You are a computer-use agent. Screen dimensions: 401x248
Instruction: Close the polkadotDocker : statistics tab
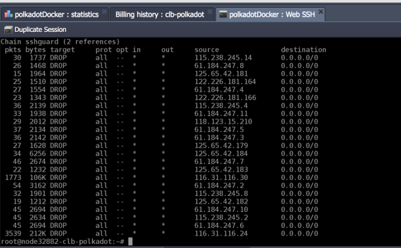click(x=105, y=11)
